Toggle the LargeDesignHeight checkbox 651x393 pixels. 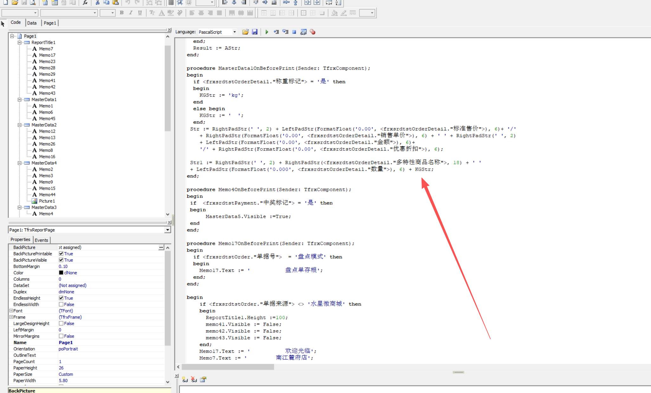(61, 324)
